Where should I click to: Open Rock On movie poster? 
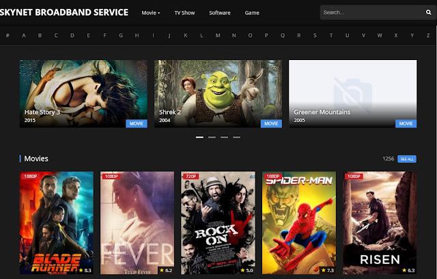(218, 223)
